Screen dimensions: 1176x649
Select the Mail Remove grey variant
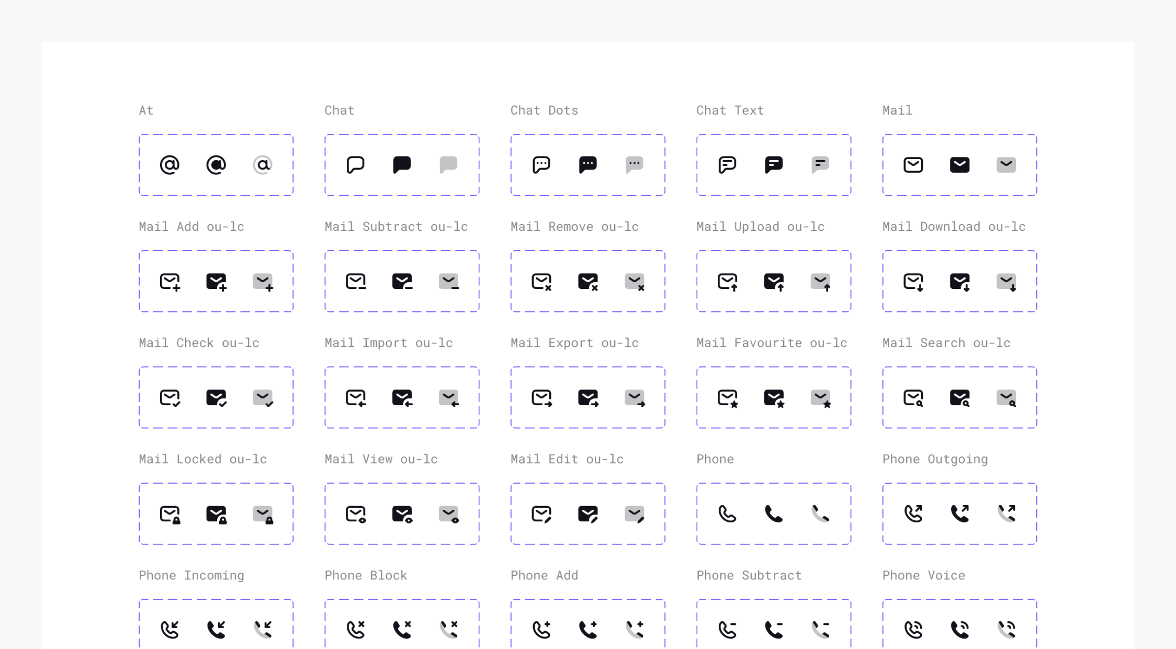coord(635,282)
